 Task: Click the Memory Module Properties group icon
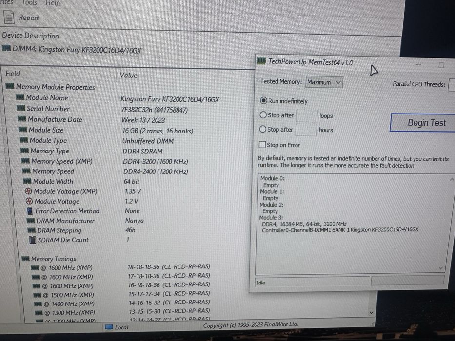(x=10, y=86)
